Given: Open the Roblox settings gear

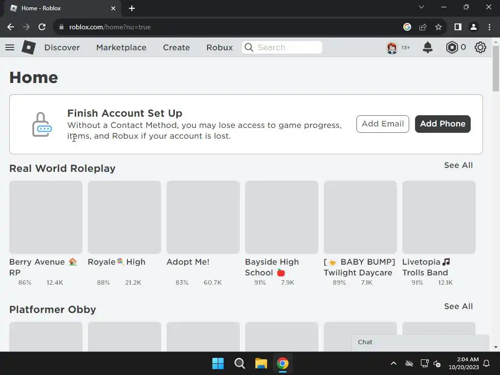Looking at the screenshot, I should 480,47.
